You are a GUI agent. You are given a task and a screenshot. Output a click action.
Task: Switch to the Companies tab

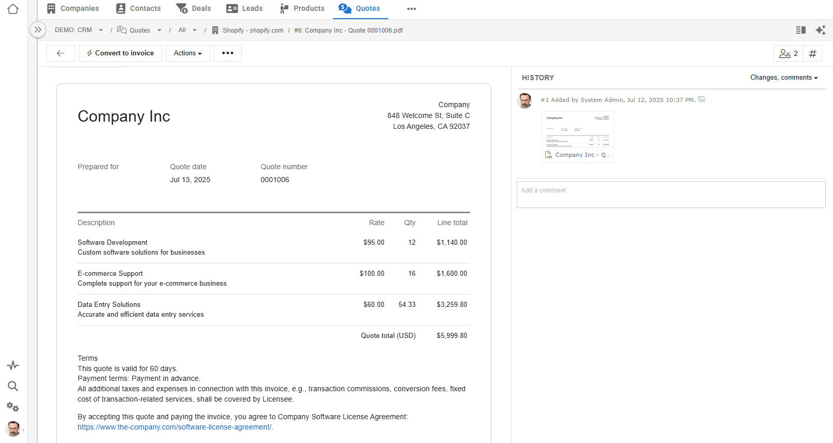[x=73, y=9]
